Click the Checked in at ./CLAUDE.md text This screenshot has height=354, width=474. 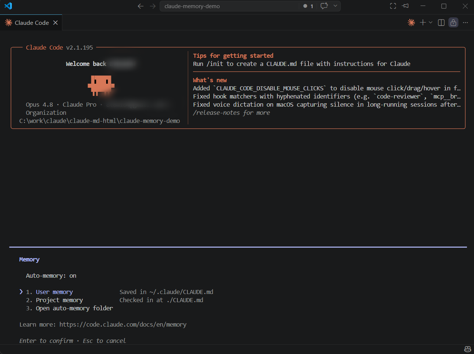click(x=161, y=300)
